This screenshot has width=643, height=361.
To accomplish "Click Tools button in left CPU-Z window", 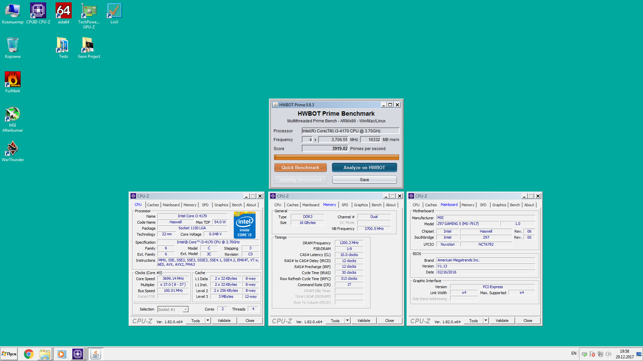I will [196, 321].
